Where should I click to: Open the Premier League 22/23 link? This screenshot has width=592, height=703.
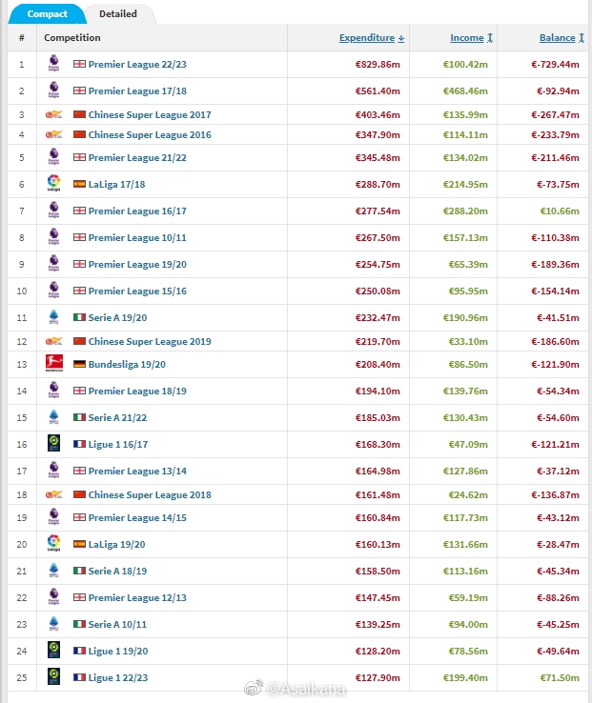[137, 64]
